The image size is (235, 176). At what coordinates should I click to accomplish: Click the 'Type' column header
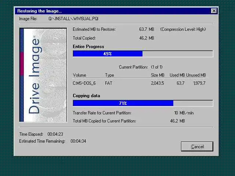[109, 75]
